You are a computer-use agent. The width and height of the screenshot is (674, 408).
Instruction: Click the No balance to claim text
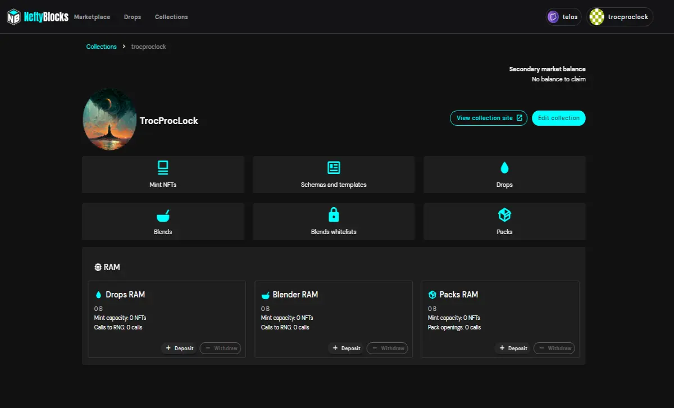[x=558, y=79]
